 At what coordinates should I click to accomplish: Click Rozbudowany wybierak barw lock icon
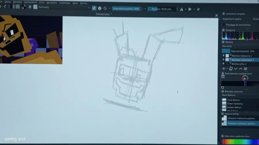[223, 73]
